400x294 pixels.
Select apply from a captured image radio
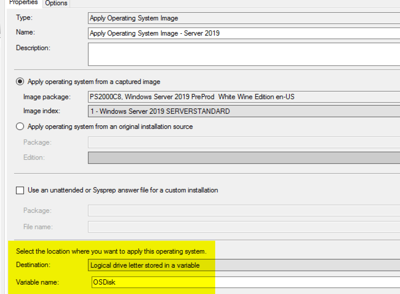(x=20, y=82)
